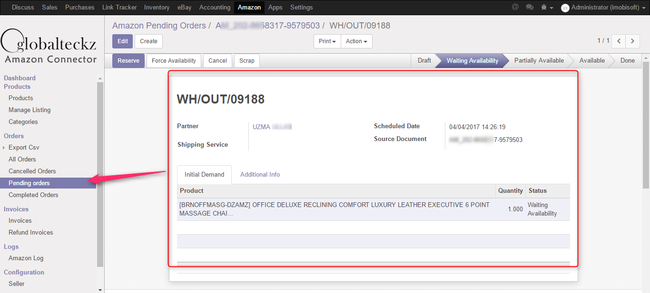Open Apps menu

(276, 7)
